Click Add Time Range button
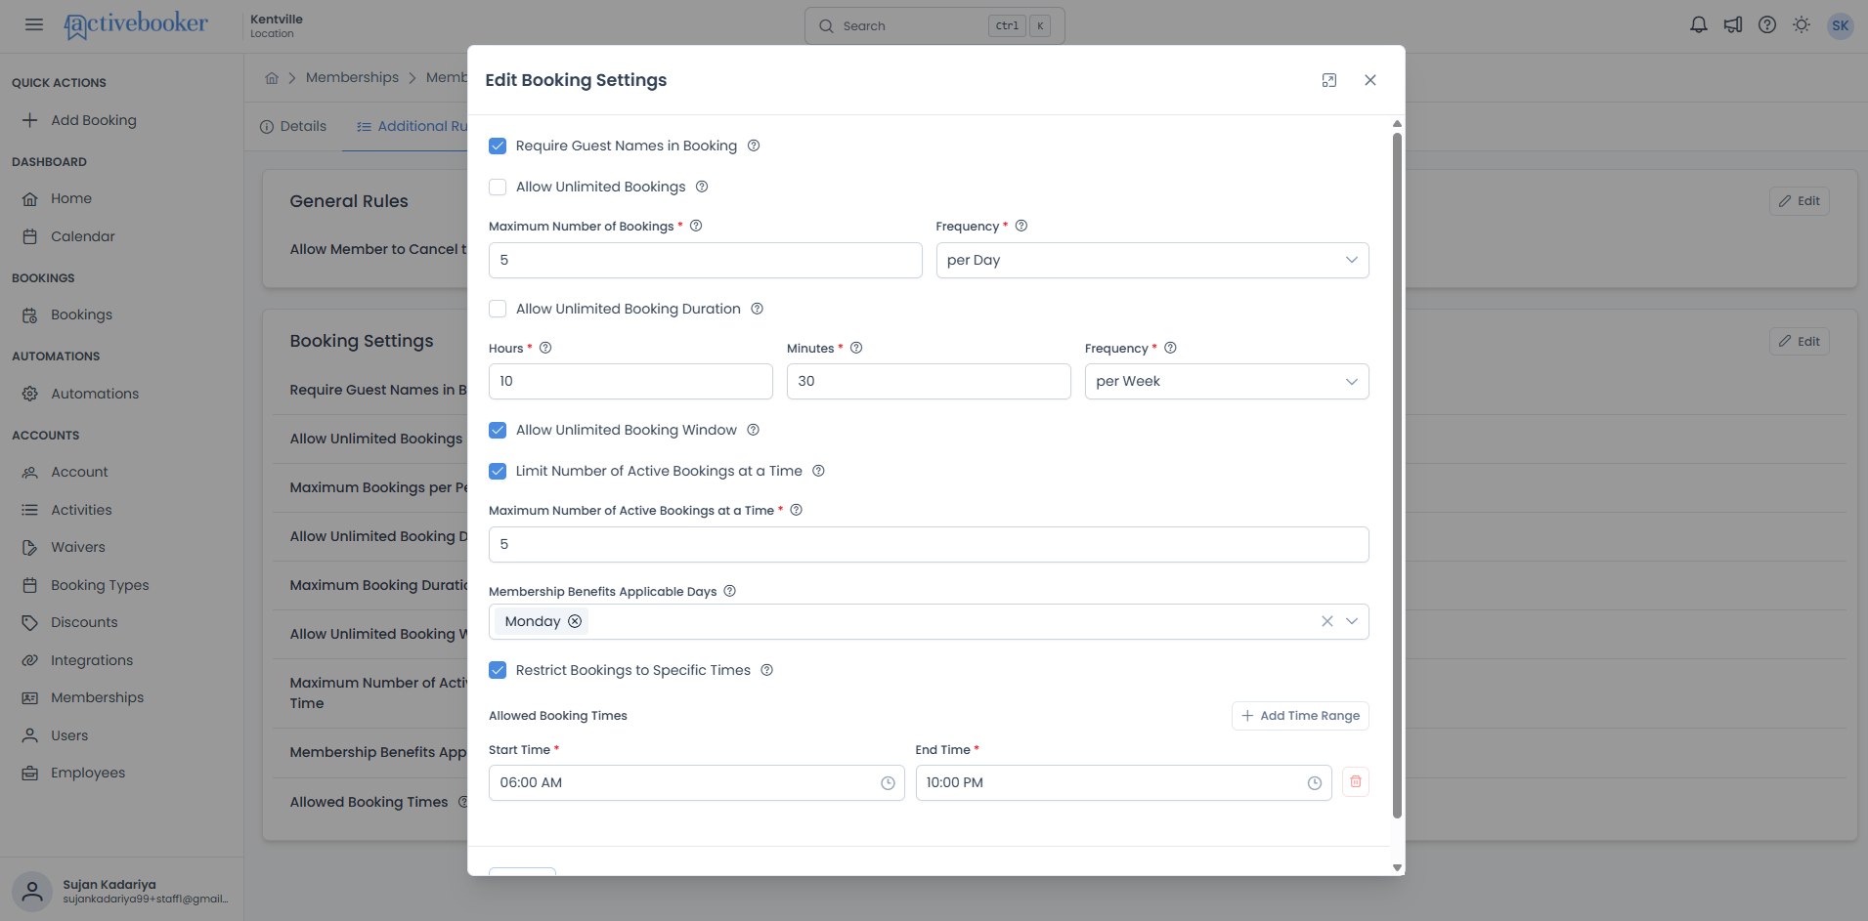 [1300, 716]
